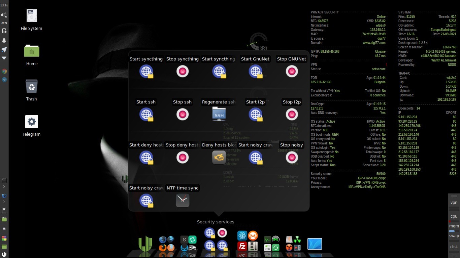Click the swap monitor label
This screenshot has width=460, height=258.
454,236
